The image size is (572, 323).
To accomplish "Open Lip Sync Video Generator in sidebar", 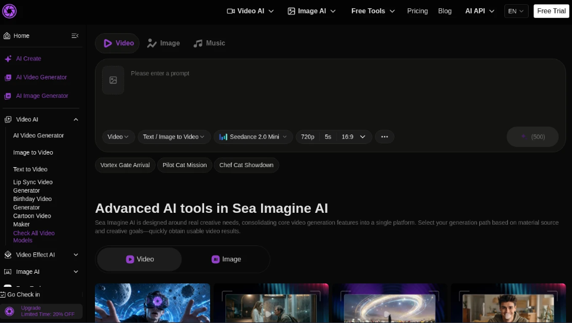I will point(33,186).
